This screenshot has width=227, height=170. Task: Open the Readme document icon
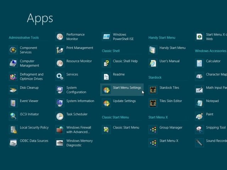(106, 76)
